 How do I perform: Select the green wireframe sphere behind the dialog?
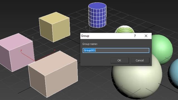125,29
